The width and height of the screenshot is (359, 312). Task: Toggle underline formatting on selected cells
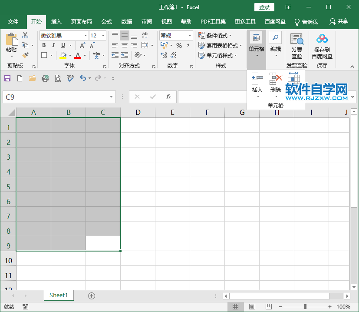pyautogui.click(x=63, y=45)
